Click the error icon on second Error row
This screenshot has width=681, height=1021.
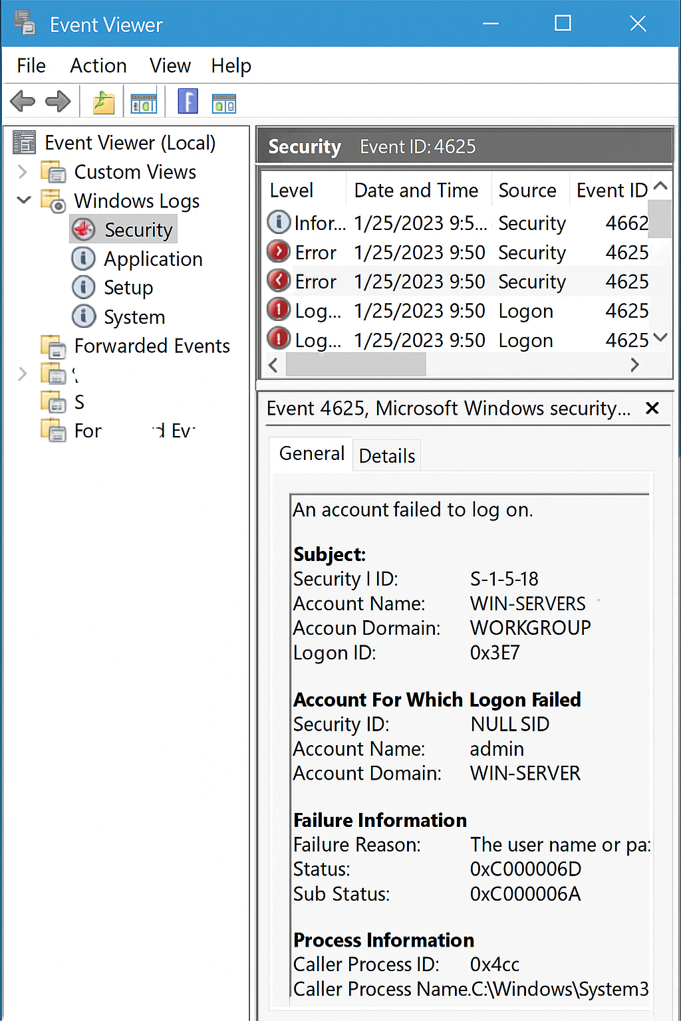pyautogui.click(x=279, y=281)
